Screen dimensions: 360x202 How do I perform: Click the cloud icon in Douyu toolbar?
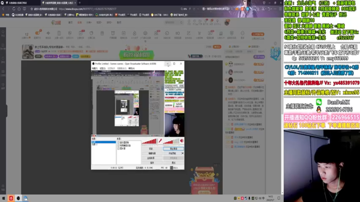145,33
